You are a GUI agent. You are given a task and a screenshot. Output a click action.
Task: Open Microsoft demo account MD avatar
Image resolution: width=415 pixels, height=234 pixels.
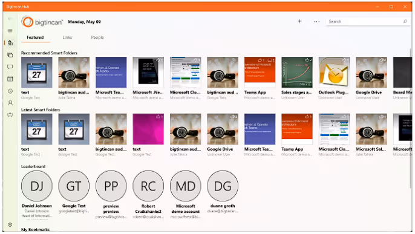(x=186, y=186)
